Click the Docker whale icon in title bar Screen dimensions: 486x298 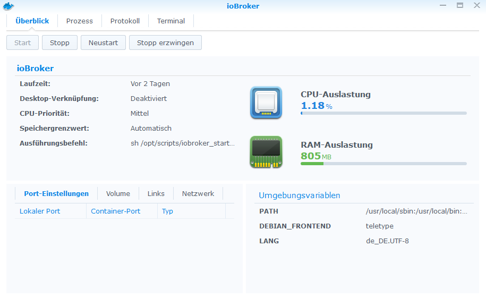[8, 6]
